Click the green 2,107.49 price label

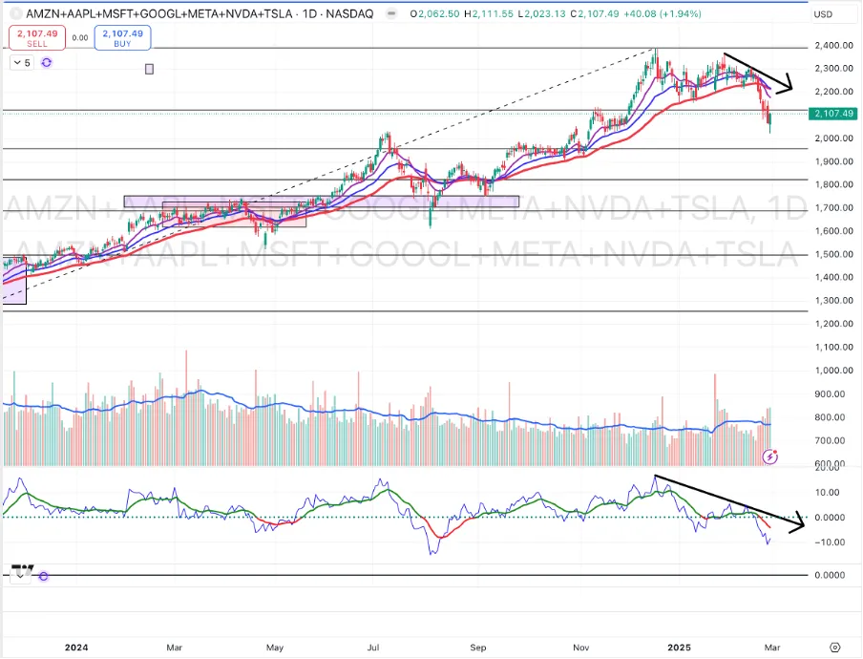833,114
